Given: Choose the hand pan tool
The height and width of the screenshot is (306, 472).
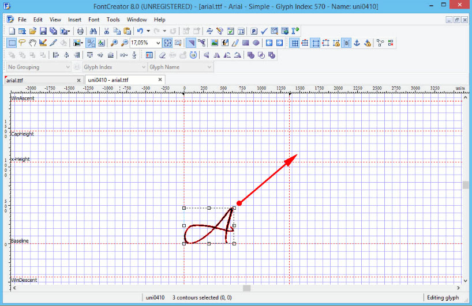Looking at the screenshot, I should coord(32,43).
